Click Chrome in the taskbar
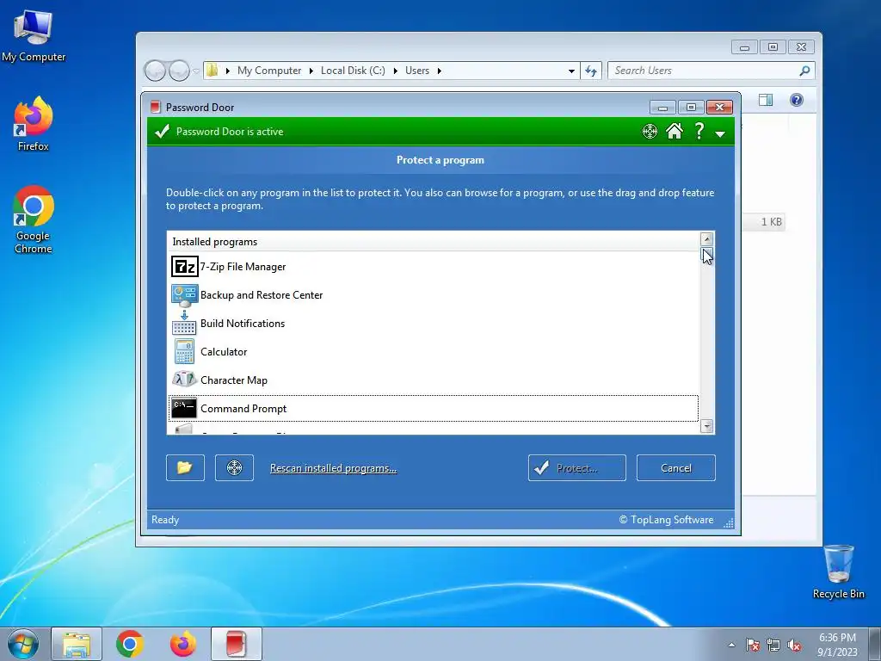Screen dimensions: 881x661 pyautogui.click(x=130, y=644)
